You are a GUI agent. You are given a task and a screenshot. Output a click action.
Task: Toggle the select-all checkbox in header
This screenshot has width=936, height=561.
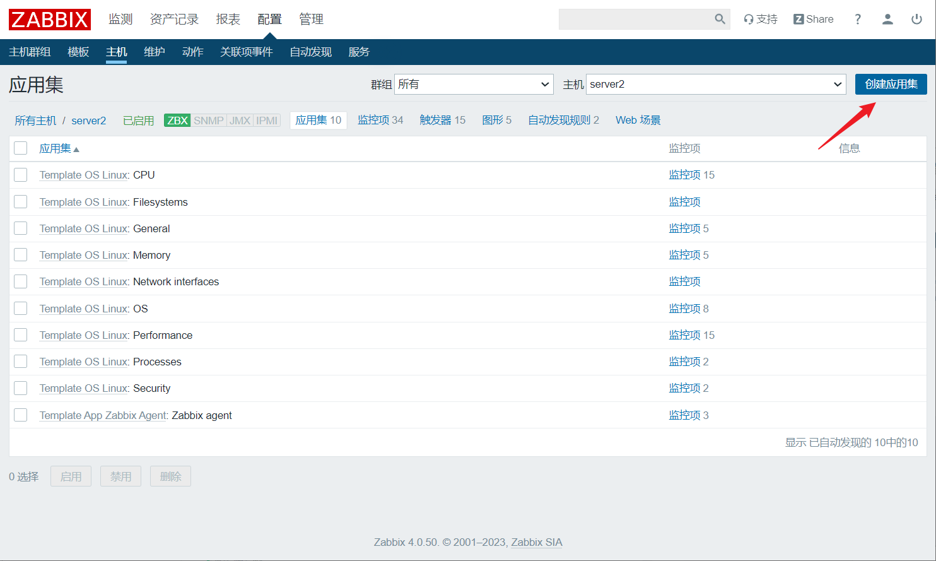tap(21, 148)
